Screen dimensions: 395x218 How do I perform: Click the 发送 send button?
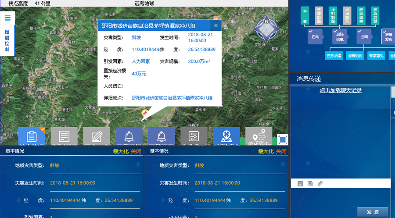point(373,212)
